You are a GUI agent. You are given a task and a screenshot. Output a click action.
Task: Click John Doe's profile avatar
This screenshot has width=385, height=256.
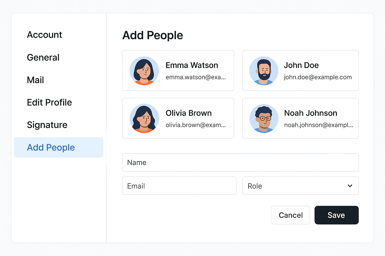coord(264,70)
